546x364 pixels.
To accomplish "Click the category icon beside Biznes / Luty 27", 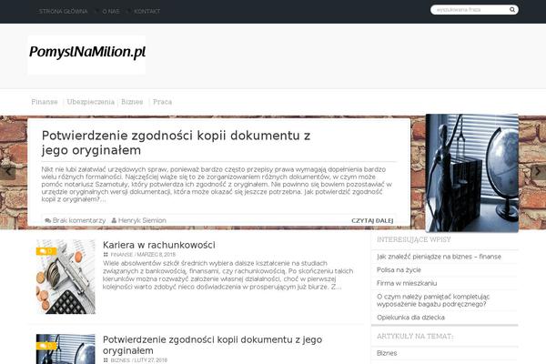I will [x=106, y=360].
